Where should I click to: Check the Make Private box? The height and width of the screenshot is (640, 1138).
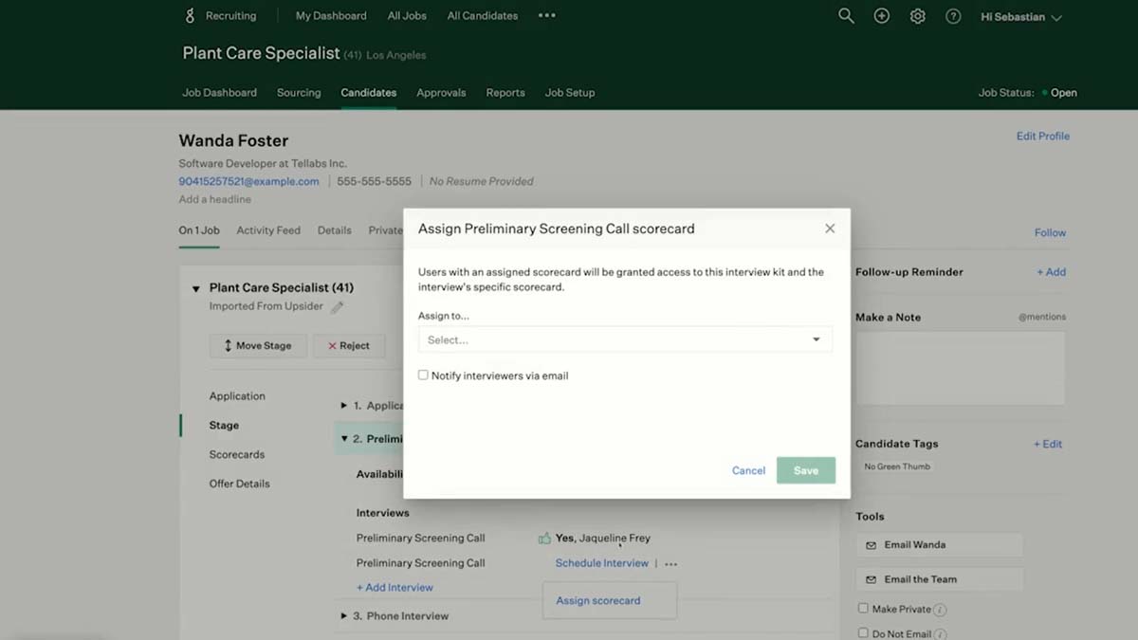pyautogui.click(x=863, y=609)
